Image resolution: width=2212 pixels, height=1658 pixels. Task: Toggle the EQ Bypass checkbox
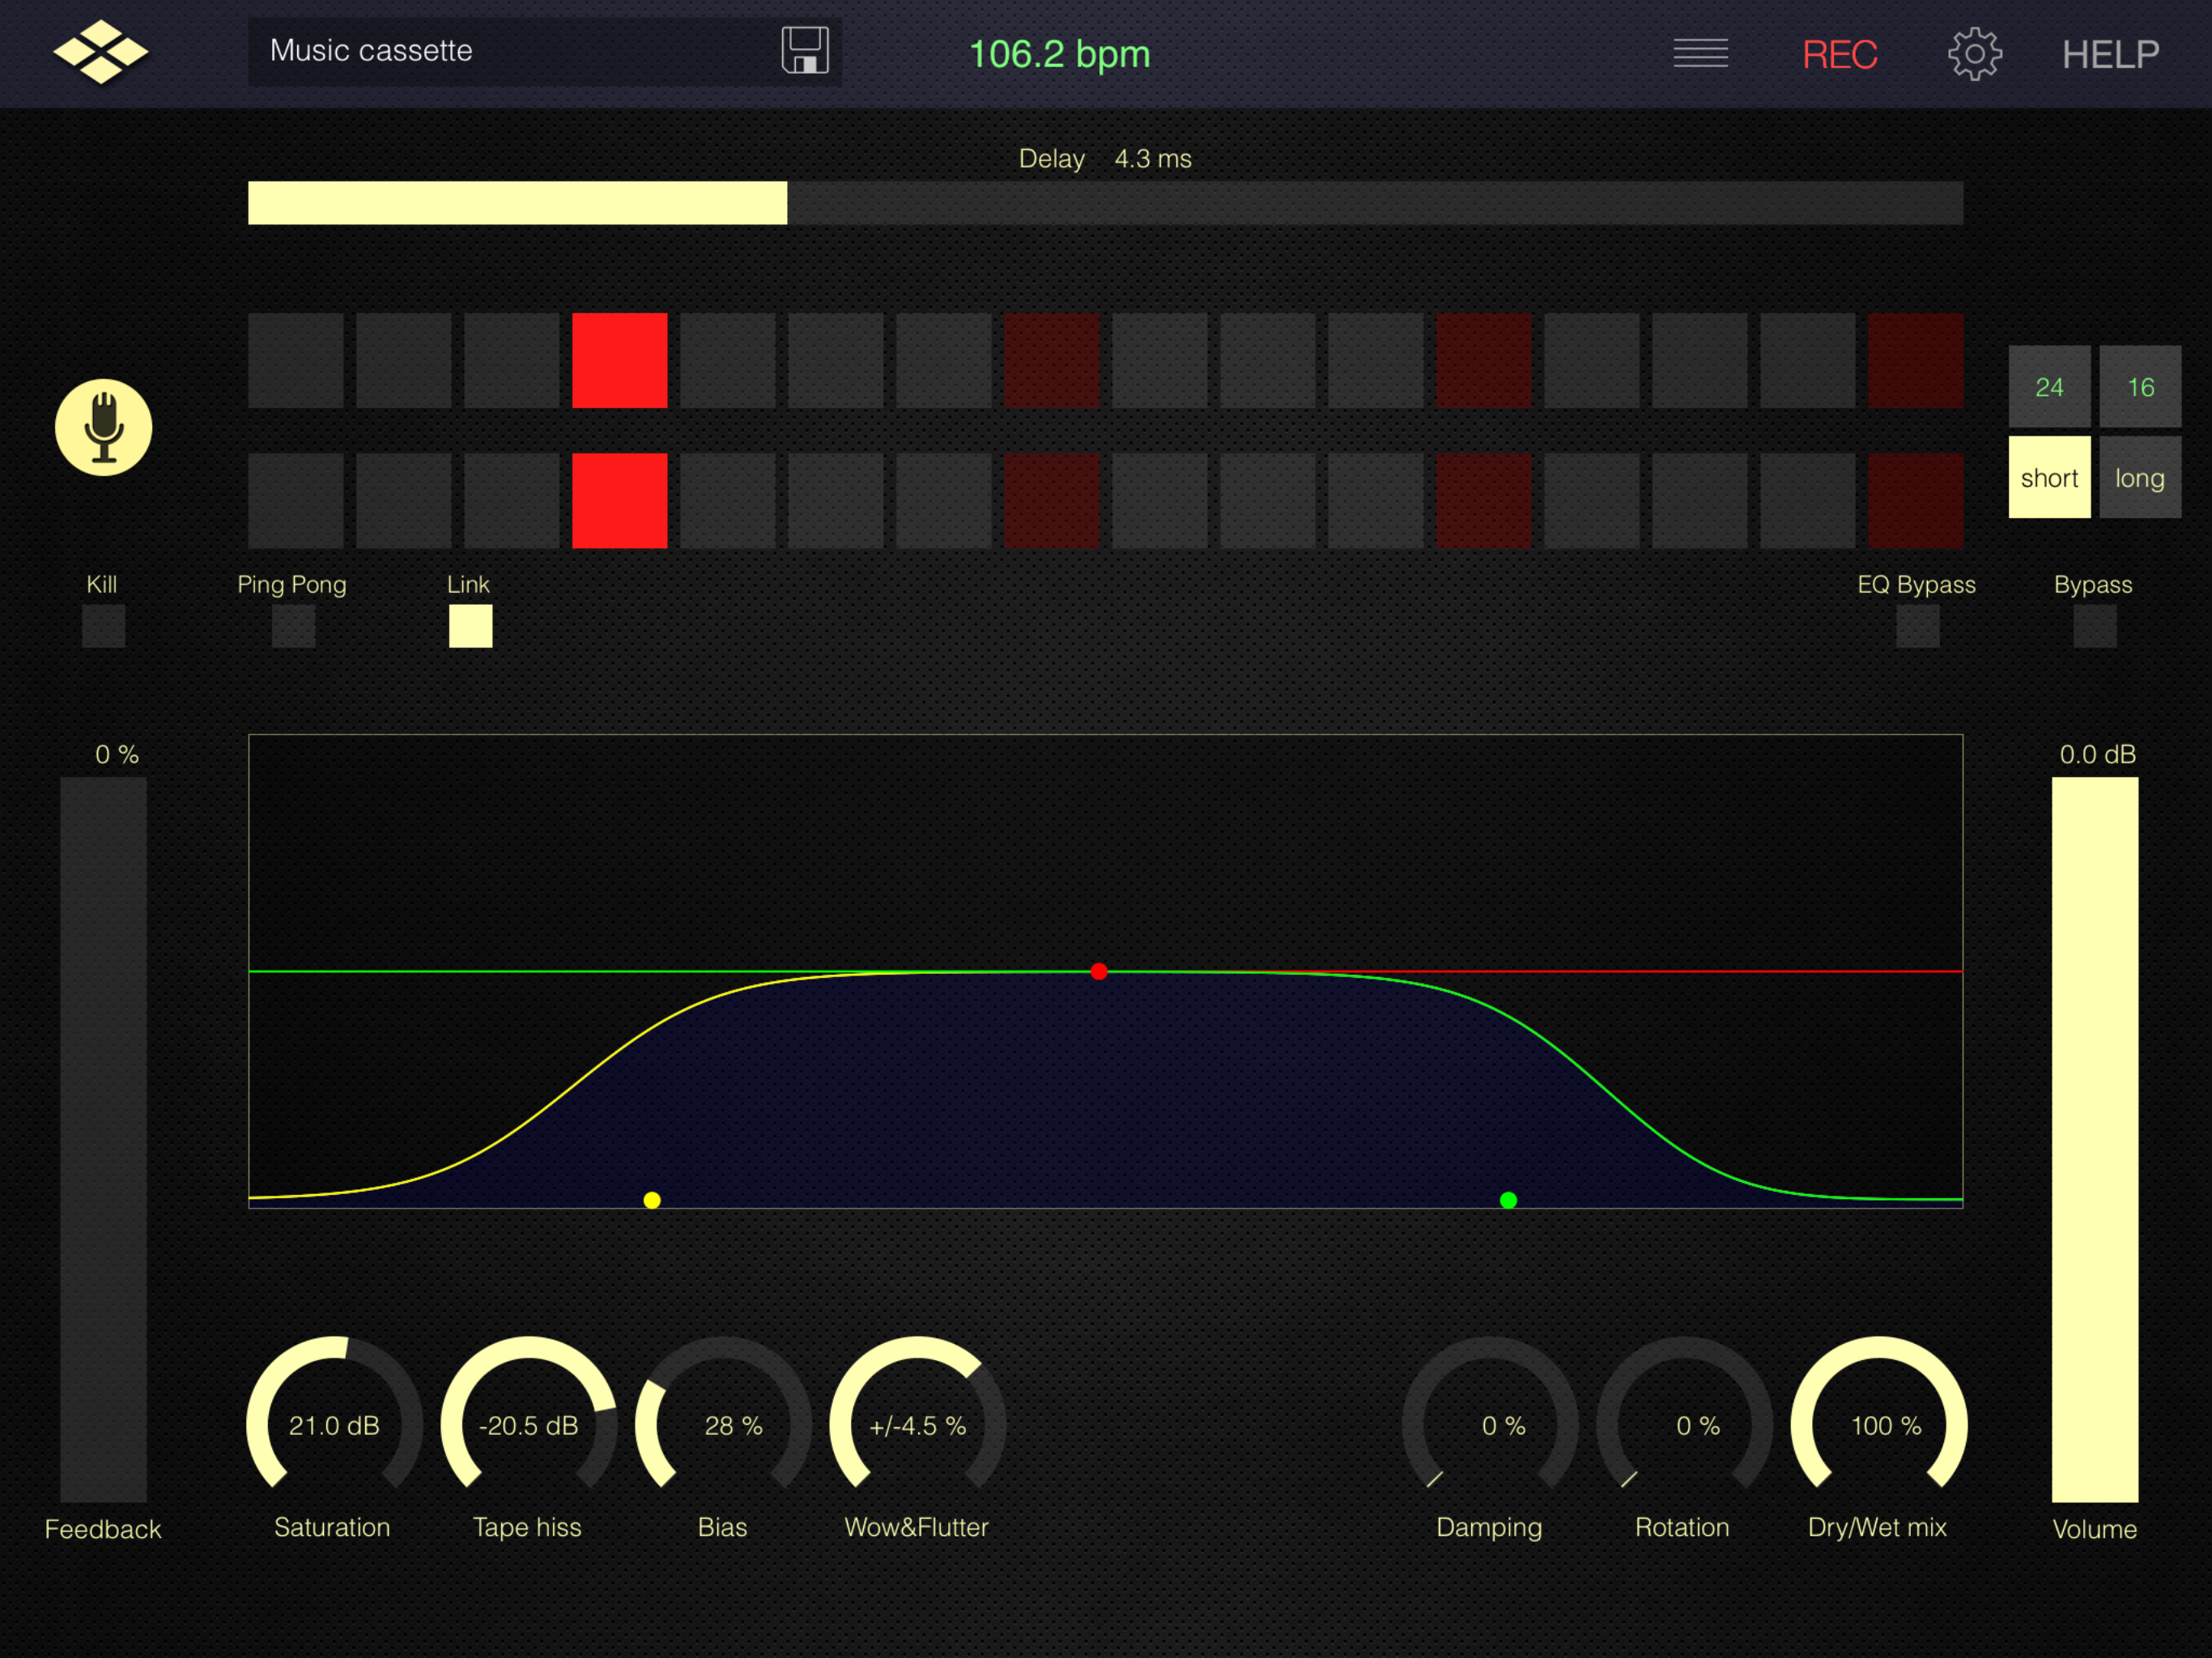pyautogui.click(x=1917, y=626)
